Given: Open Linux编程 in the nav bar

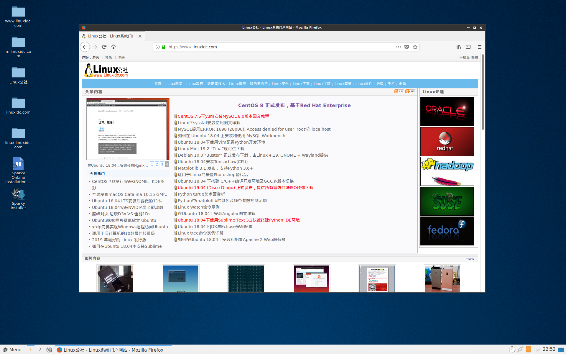Looking at the screenshot, I should coord(237,84).
